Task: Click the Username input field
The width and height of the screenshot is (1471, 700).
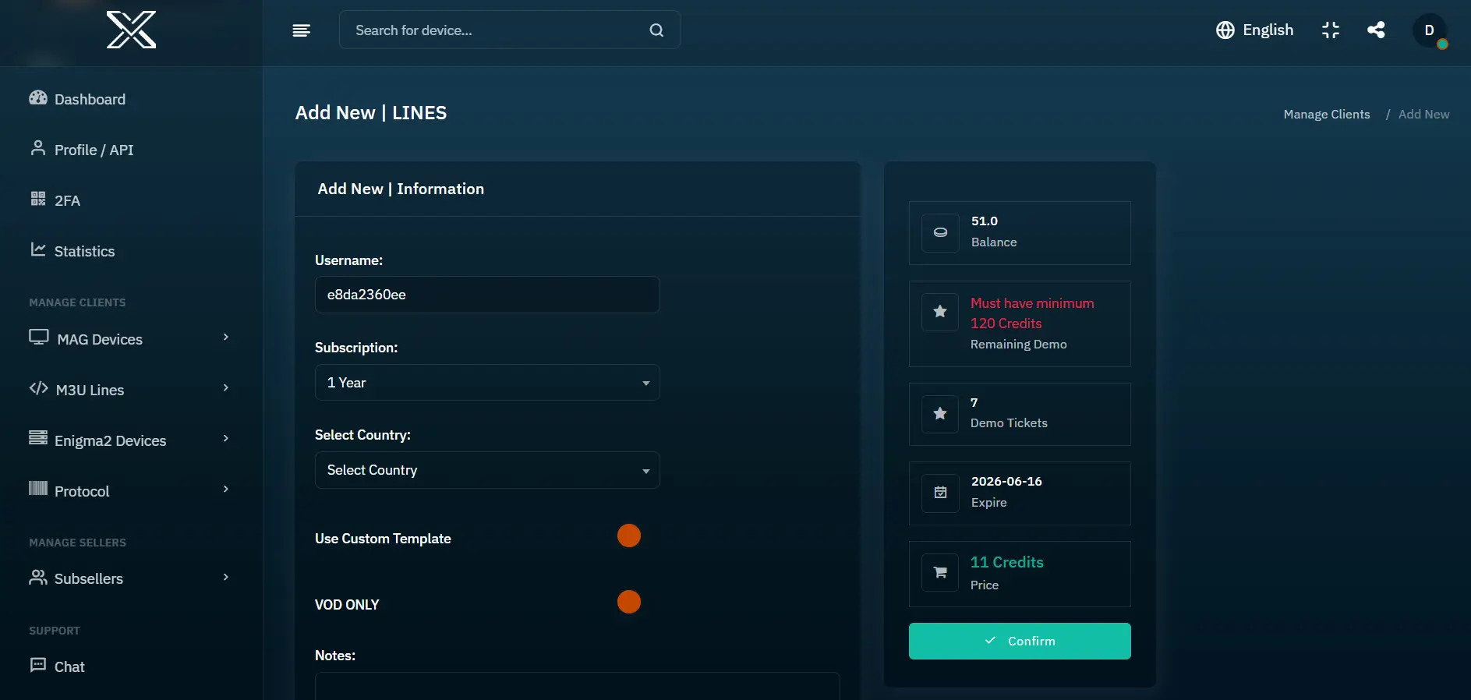Action: [487, 295]
